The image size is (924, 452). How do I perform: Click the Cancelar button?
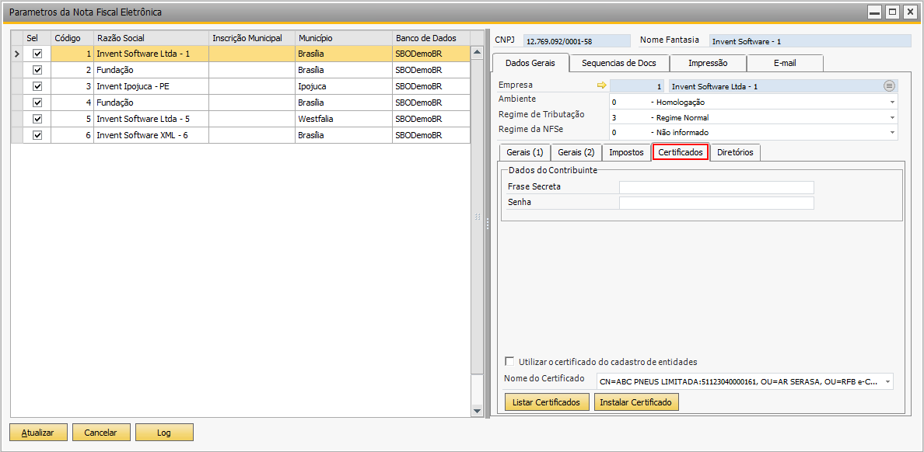pos(101,433)
